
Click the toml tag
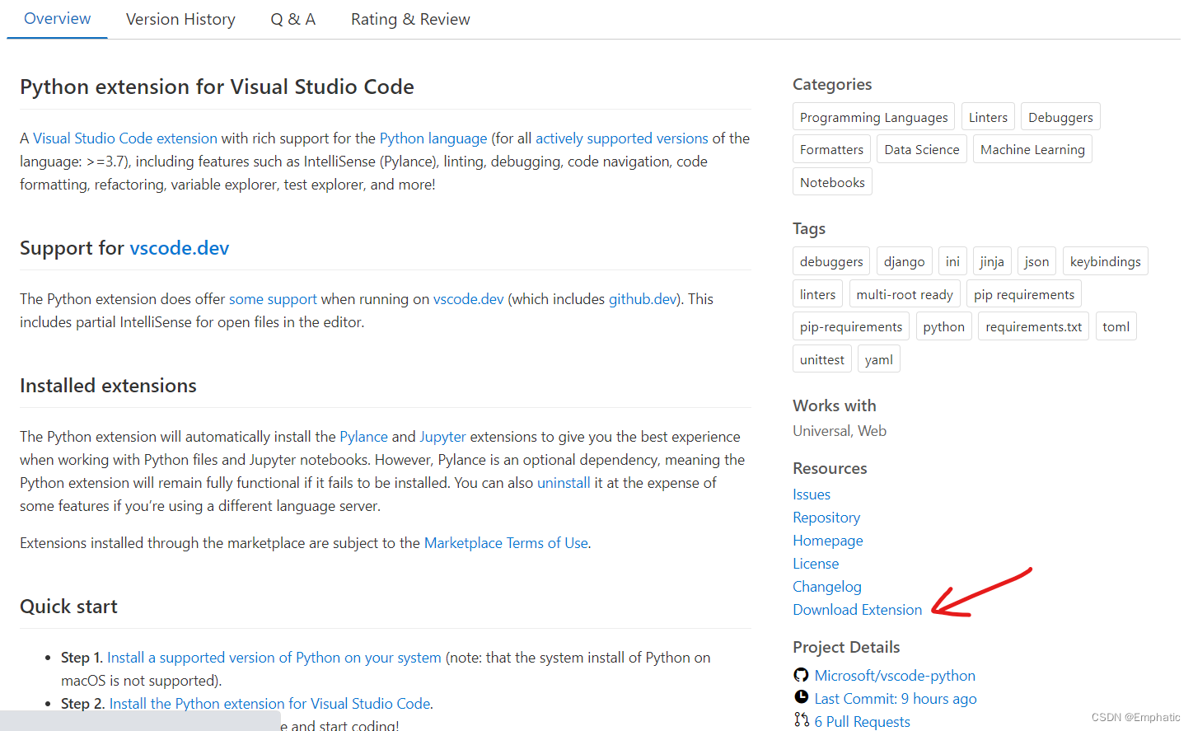[x=1116, y=326]
